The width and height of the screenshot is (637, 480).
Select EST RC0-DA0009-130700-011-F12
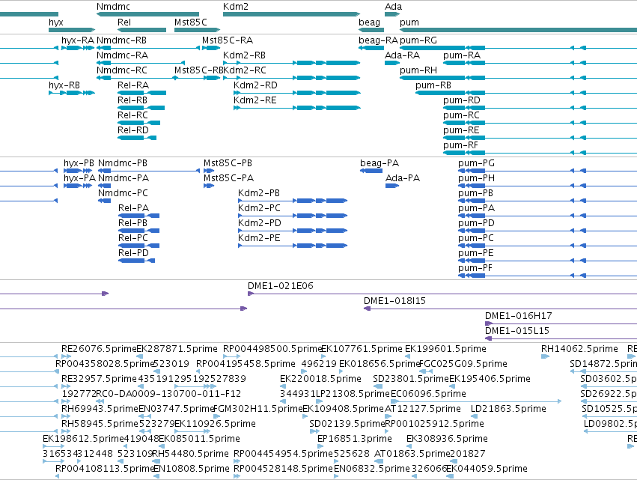(x=168, y=394)
